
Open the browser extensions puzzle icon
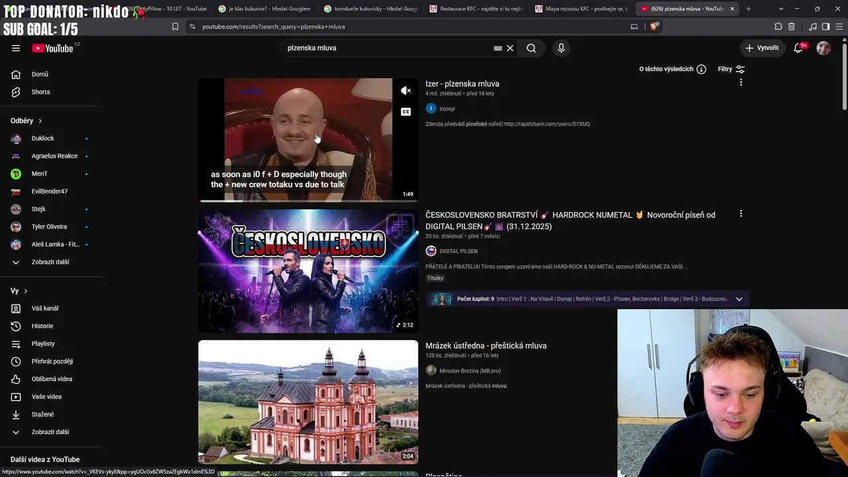tap(778, 26)
